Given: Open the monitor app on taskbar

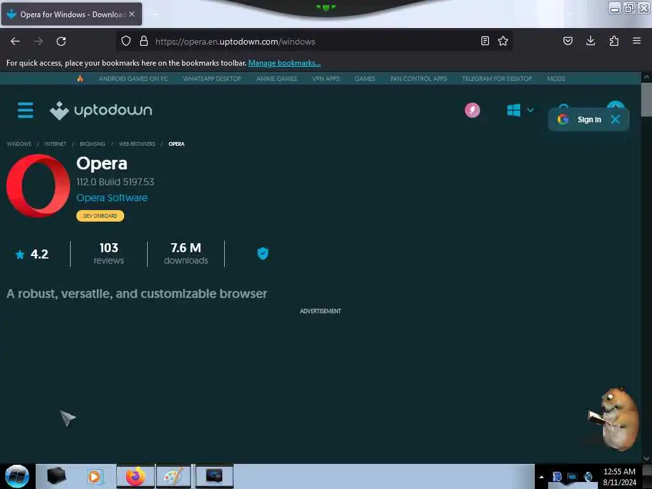Looking at the screenshot, I should click(214, 476).
